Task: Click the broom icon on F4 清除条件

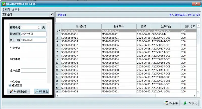Action: point(11,91)
